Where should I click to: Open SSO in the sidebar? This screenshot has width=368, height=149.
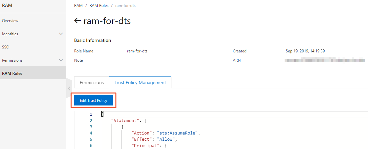click(x=6, y=47)
